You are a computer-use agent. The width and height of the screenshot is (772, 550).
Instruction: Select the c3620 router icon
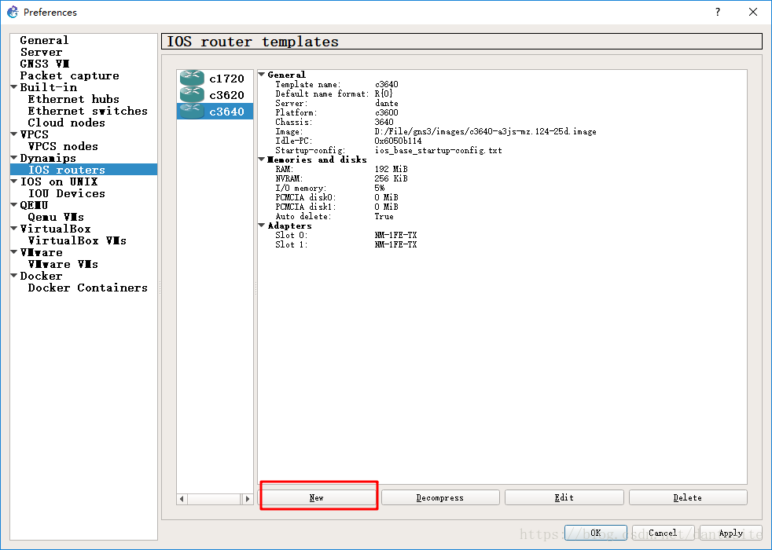point(192,93)
